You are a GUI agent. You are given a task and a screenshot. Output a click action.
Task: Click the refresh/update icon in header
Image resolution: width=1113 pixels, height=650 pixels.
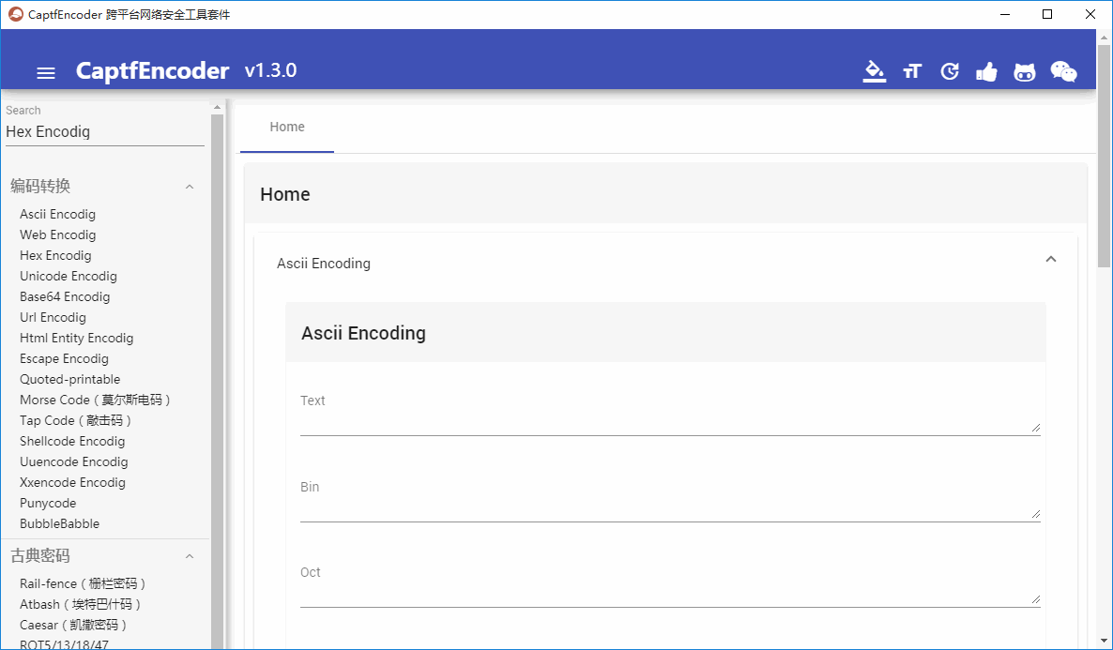950,71
